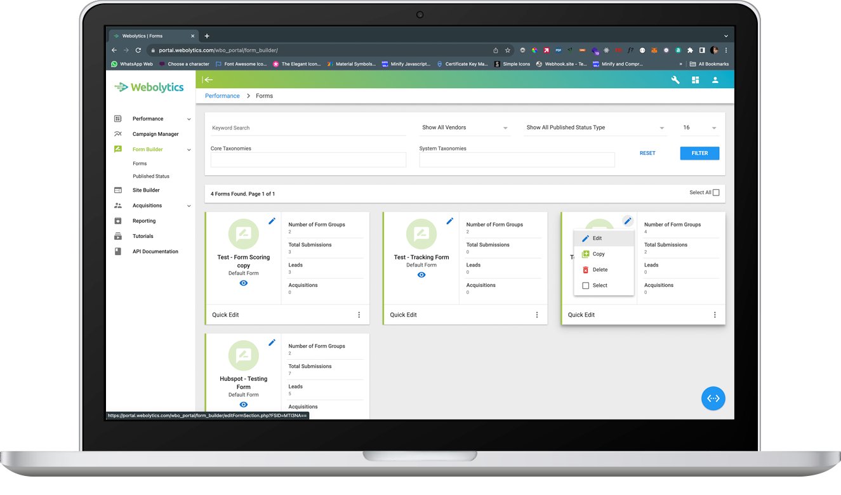This screenshot has width=841, height=495.
Task: Click the RESET link
Action: [x=647, y=153]
